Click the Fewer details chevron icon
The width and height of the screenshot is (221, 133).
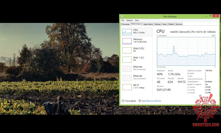pyautogui.click(x=123, y=101)
